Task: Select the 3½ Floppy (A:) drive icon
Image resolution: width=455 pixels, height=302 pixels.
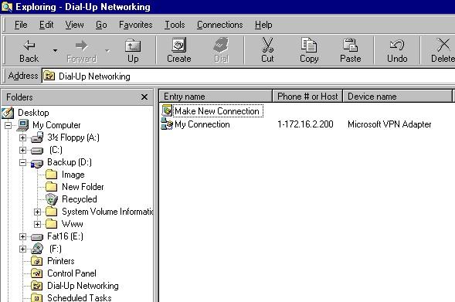Action: pos(37,137)
